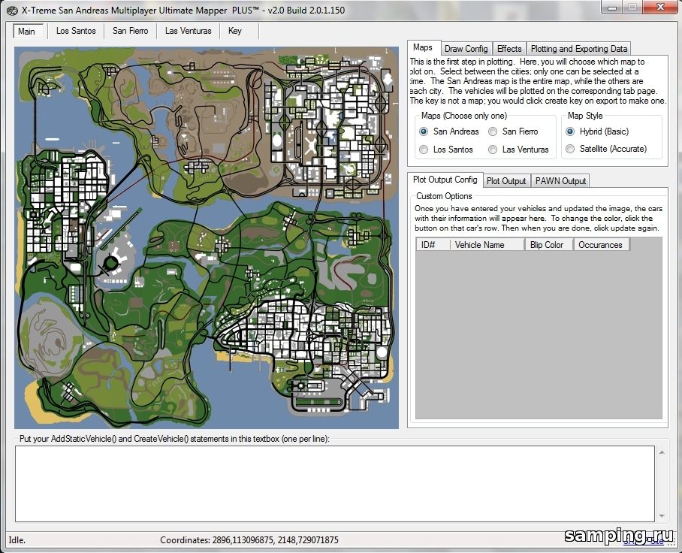Maximize the Ultimate Mapper window
Viewport: 682px width, 553px height.
[x=633, y=8]
